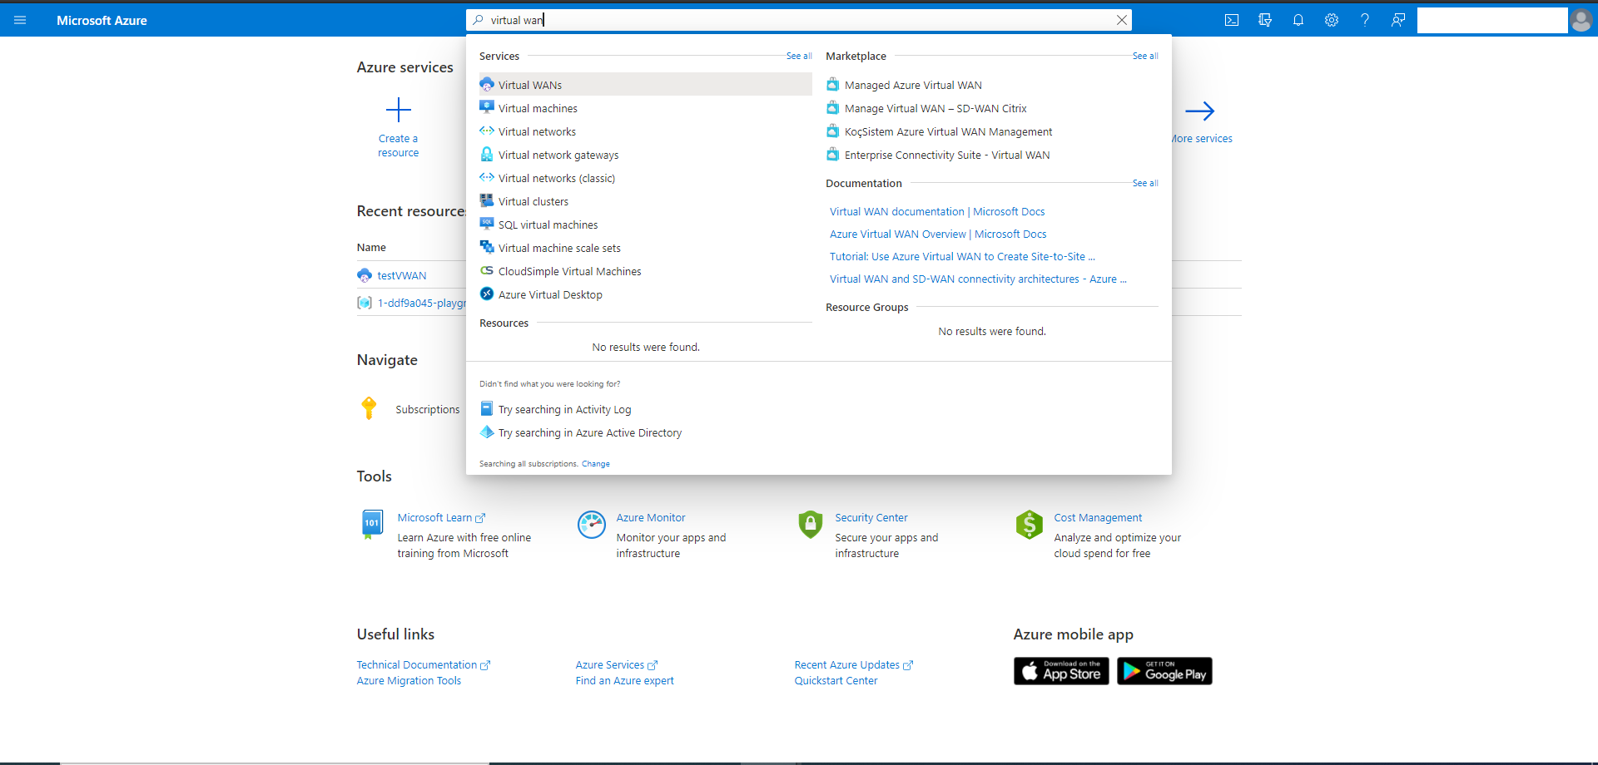
Task: Open Find an Azure expert link
Action: 625,681
